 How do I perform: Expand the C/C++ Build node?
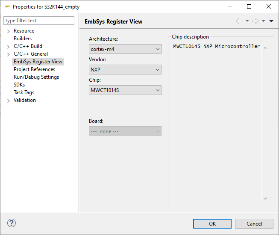point(9,47)
